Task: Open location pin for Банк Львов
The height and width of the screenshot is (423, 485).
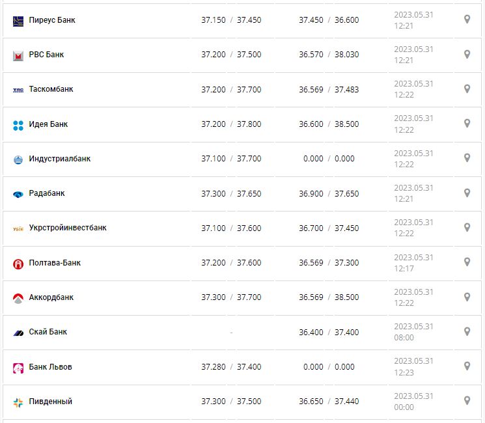Action: (467, 366)
